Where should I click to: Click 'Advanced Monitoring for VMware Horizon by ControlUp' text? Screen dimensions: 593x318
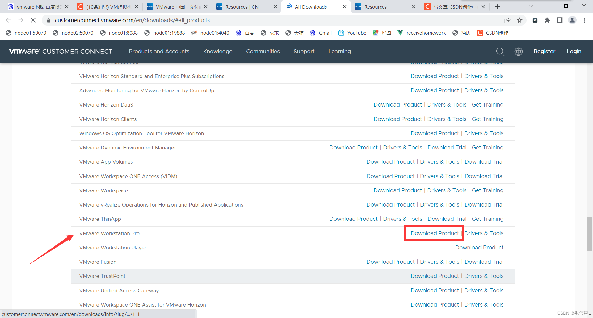pyautogui.click(x=146, y=90)
